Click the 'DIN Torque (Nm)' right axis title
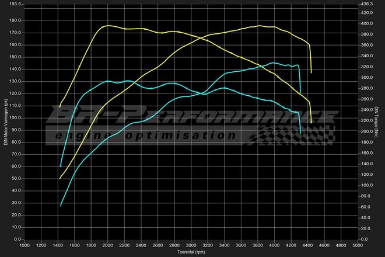Image resolution: width=385 pixels, height=257 pixels. click(376, 123)
